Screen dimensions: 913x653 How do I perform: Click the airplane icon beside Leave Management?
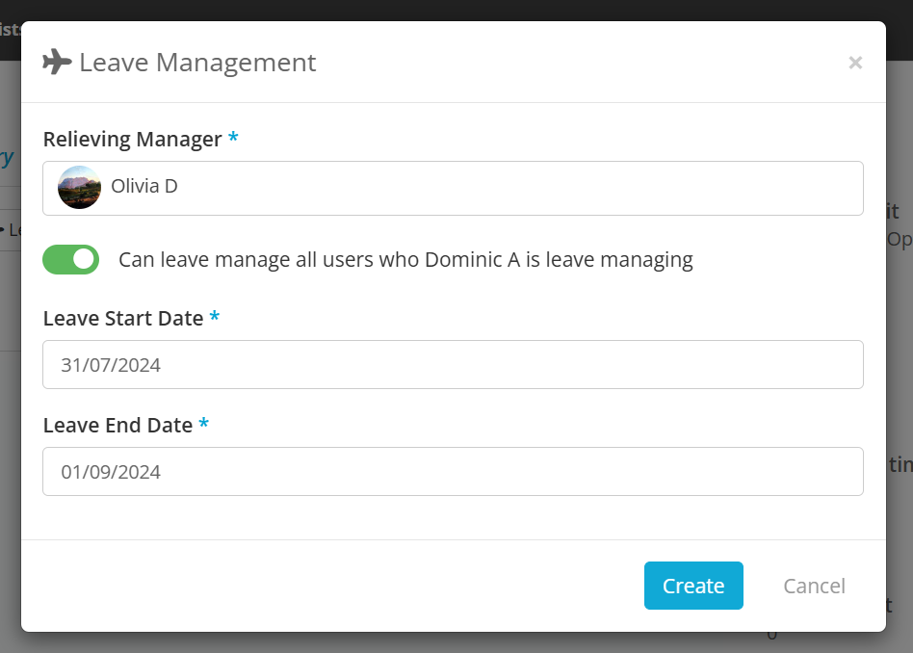58,61
